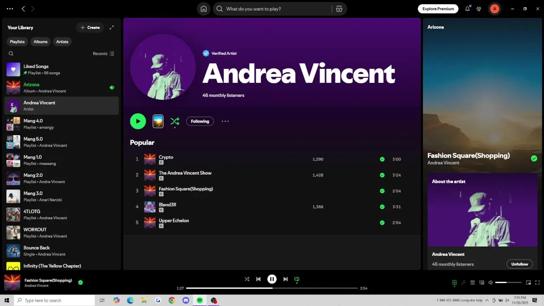Open Mang 4.0 playlist

point(62,124)
